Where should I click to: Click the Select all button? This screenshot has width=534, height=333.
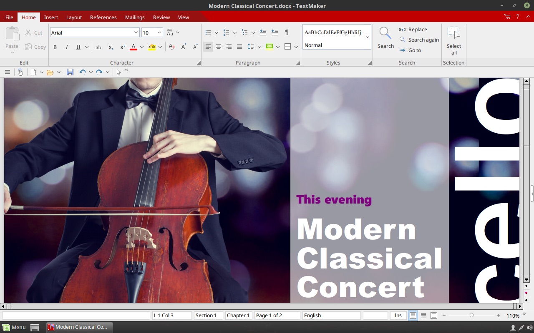pos(453,41)
